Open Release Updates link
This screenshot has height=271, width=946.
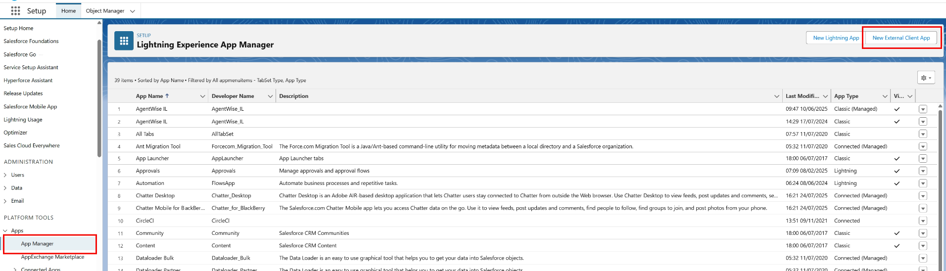23,93
